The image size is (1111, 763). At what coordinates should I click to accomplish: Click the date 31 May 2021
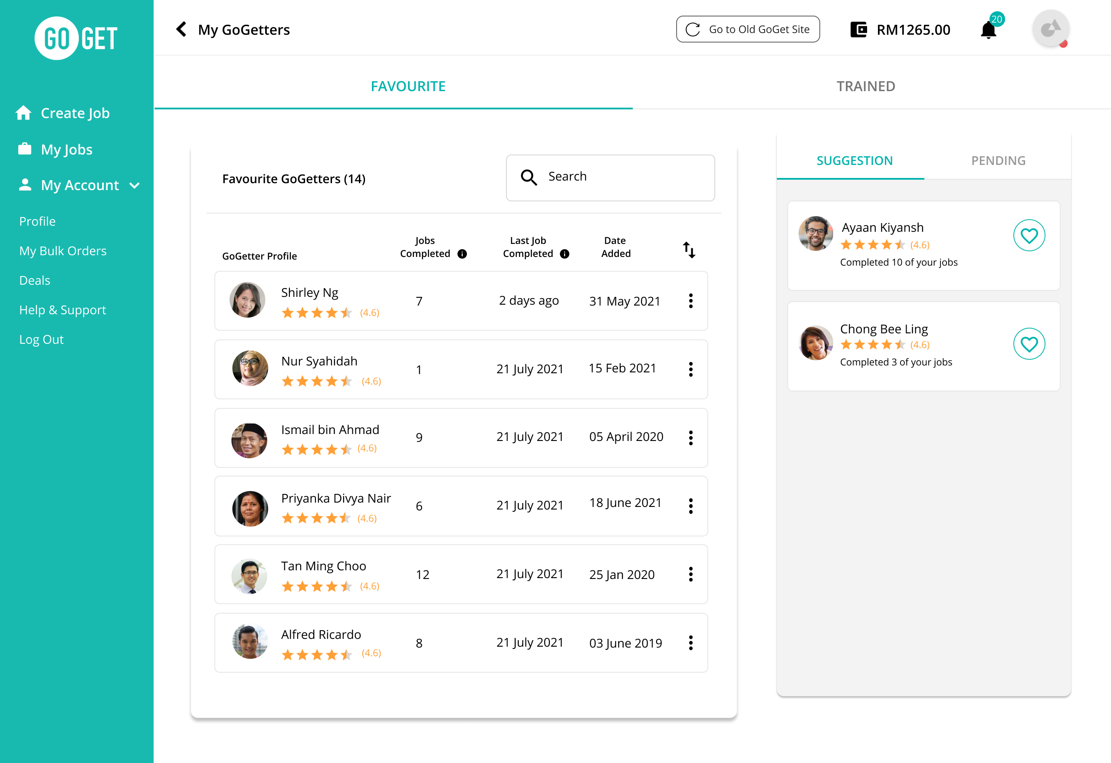coord(625,301)
